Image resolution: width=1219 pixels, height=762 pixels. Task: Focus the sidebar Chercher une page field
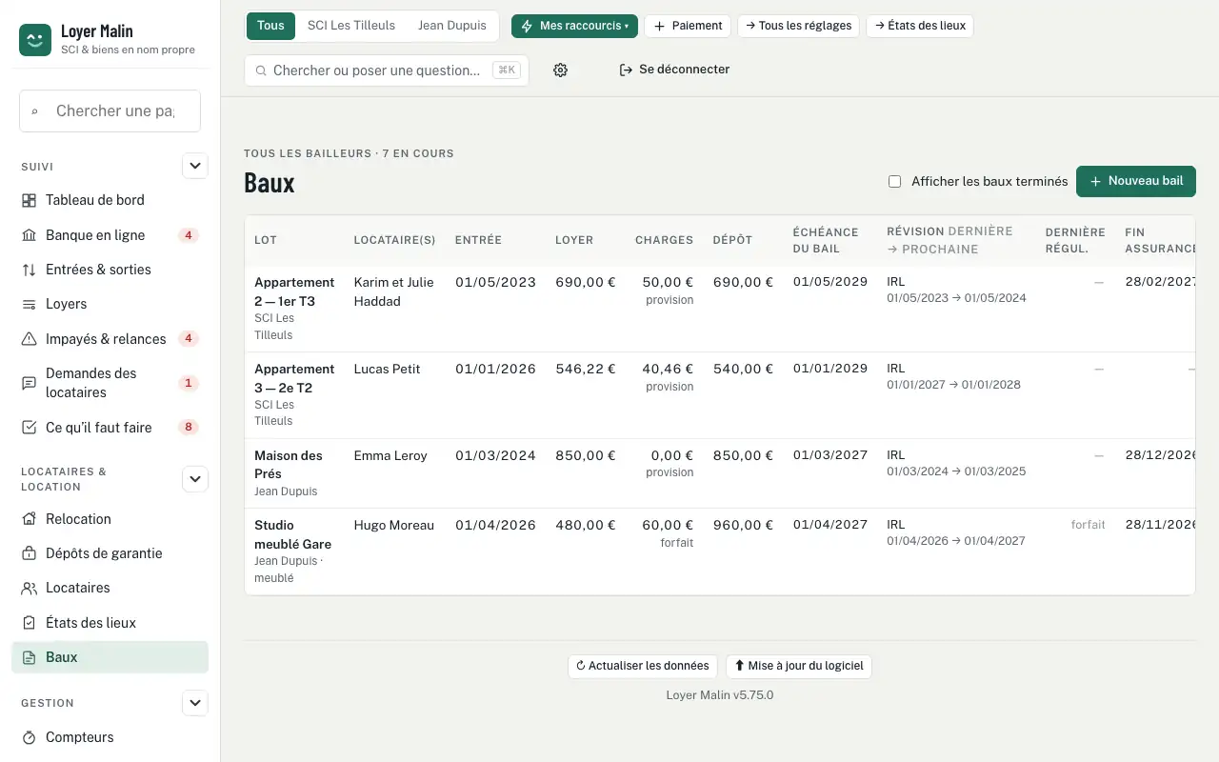point(110,110)
